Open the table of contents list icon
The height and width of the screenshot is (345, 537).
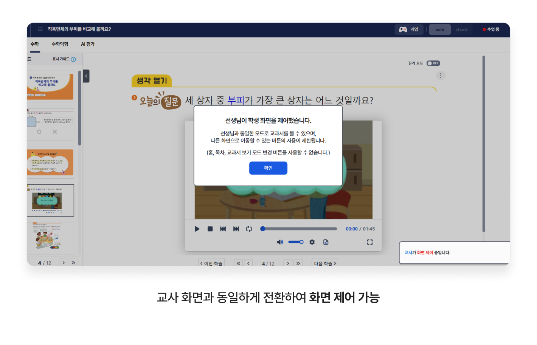point(40,29)
